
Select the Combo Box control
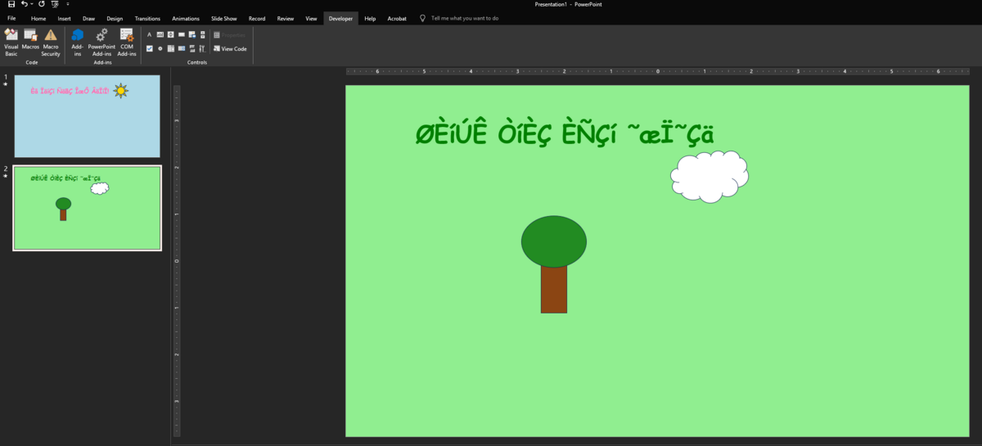(181, 49)
